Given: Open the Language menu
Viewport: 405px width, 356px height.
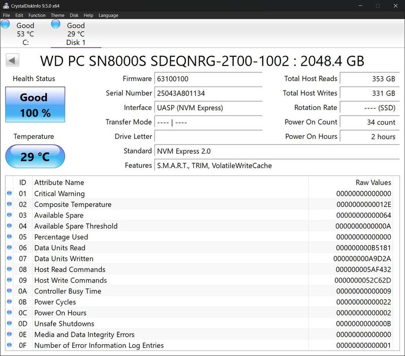Looking at the screenshot, I should [x=108, y=15].
